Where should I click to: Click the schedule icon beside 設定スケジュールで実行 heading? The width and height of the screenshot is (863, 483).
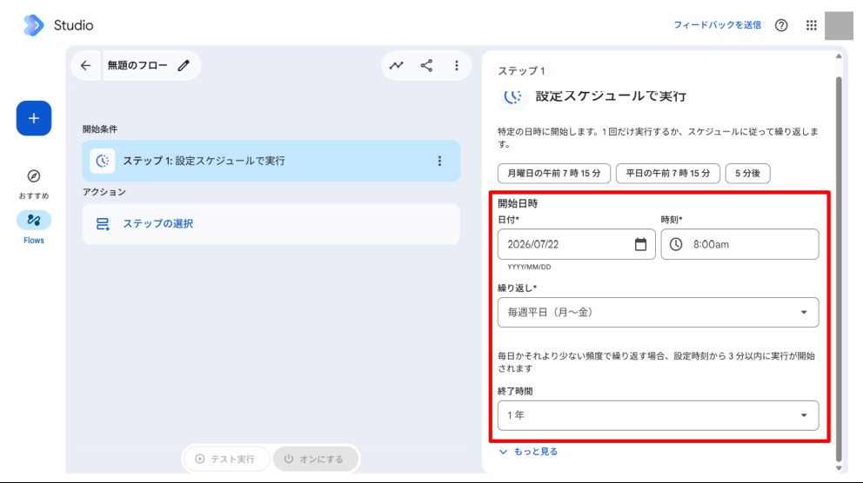(x=512, y=96)
